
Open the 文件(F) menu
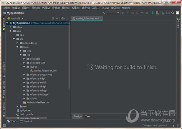pos(6,8)
